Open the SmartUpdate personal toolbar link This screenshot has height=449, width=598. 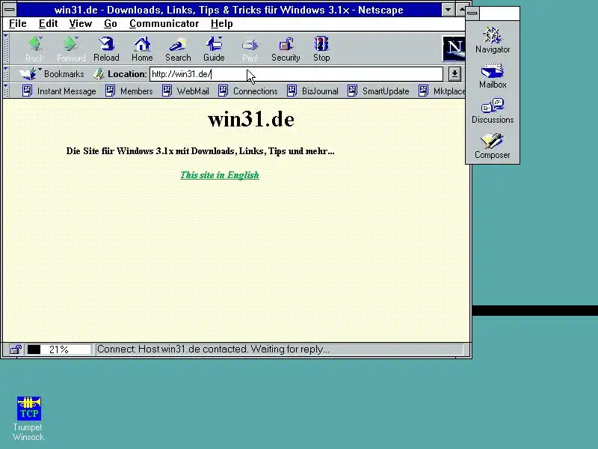378,91
